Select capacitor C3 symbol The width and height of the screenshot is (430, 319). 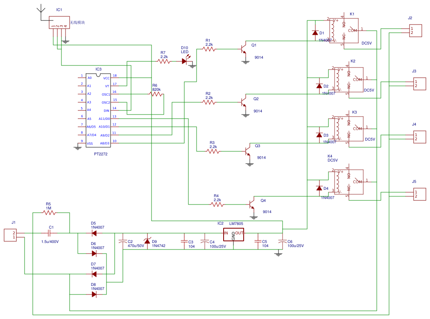point(184,242)
